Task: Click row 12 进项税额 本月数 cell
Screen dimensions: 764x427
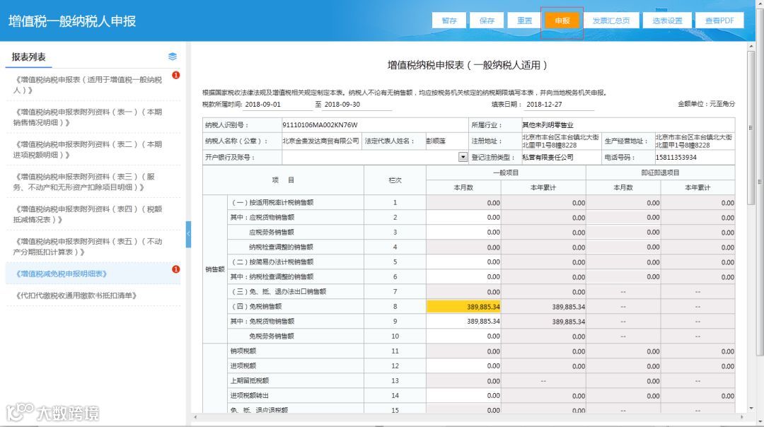Action: [x=463, y=365]
